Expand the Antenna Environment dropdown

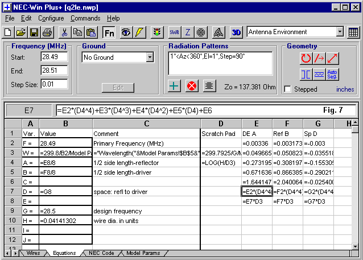tap(338, 32)
